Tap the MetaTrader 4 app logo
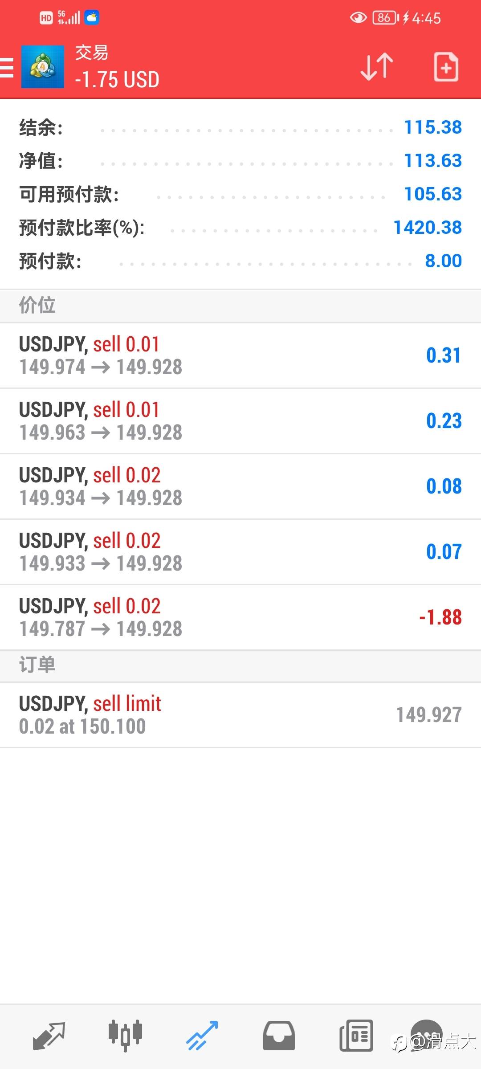This screenshot has width=481, height=1069. point(43,67)
